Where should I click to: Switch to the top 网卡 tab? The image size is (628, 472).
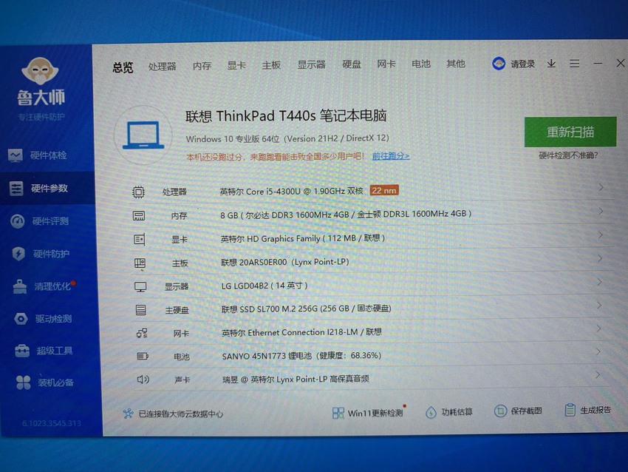point(386,64)
